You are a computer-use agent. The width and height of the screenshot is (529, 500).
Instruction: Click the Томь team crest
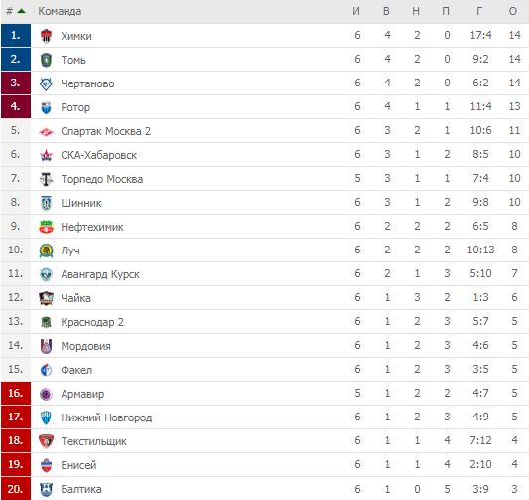click(46, 60)
